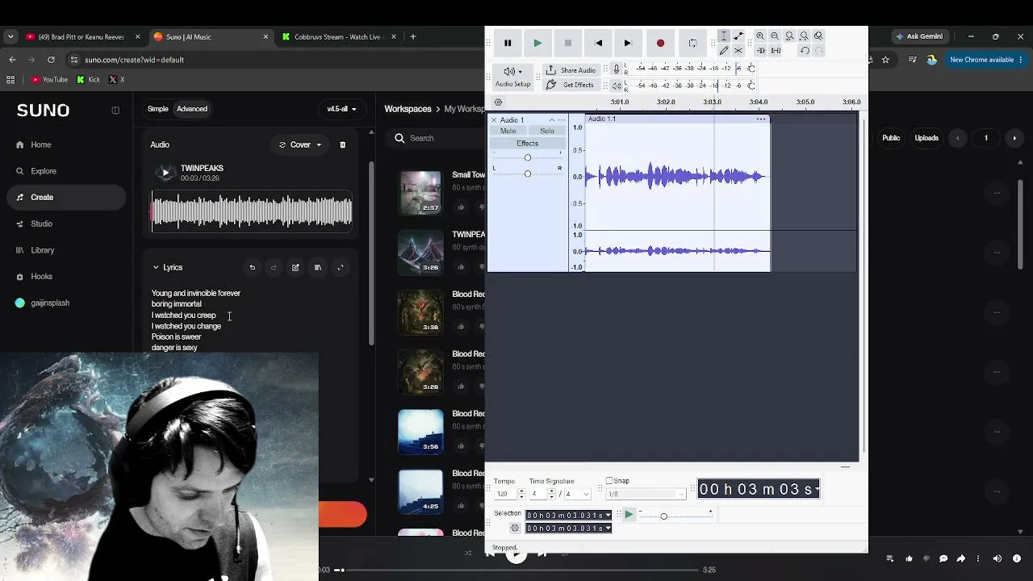The width and height of the screenshot is (1033, 581).
Task: Choose the Envelope tool in Audacity
Action: [x=738, y=36]
